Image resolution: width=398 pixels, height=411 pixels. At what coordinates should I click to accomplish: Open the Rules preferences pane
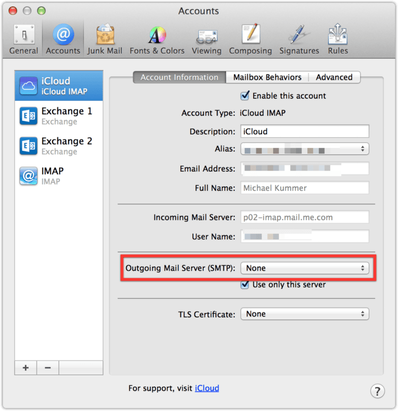tap(338, 39)
